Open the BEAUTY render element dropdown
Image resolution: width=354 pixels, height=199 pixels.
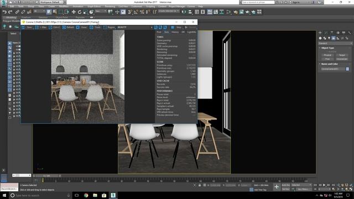(135, 27)
